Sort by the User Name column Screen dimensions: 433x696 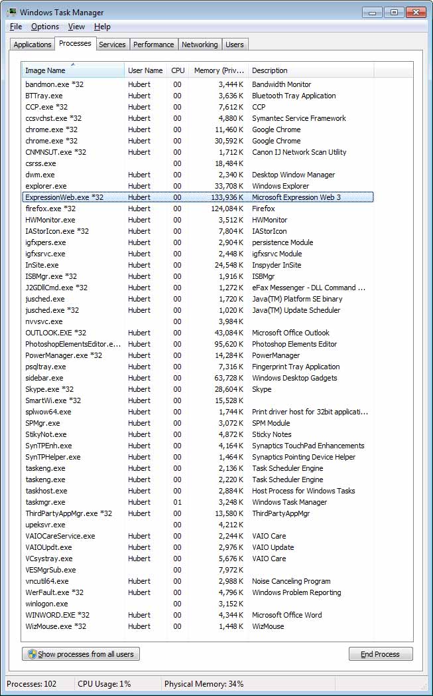point(147,70)
